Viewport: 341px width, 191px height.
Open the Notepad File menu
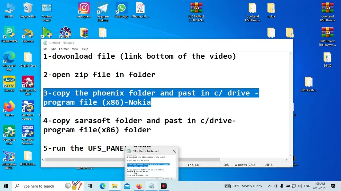click(45, 49)
